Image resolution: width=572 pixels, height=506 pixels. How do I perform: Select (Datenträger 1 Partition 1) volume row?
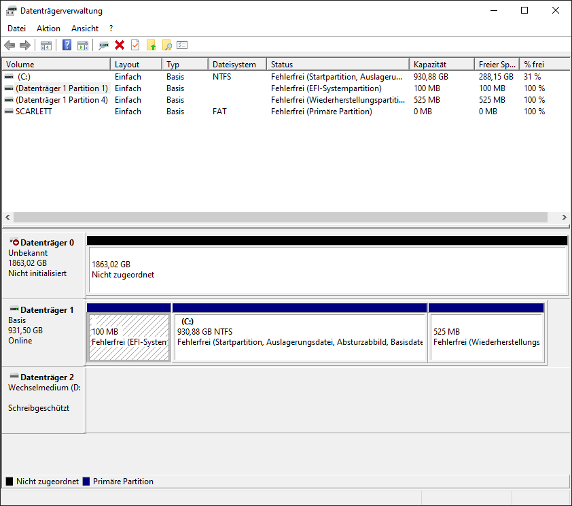click(285, 88)
